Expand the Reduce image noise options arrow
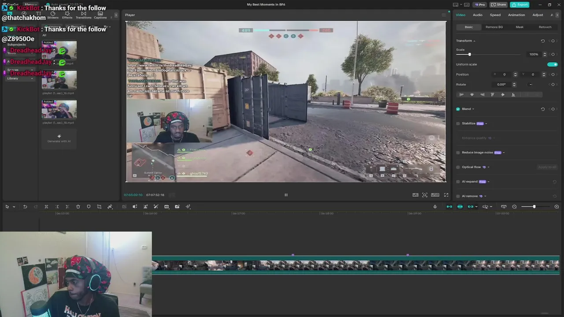The image size is (564, 317). coord(504,153)
